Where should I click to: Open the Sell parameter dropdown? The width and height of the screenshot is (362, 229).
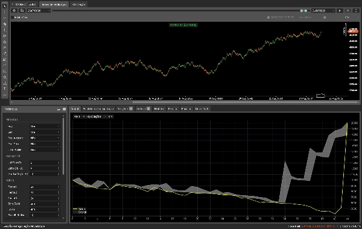(x=45, y=132)
